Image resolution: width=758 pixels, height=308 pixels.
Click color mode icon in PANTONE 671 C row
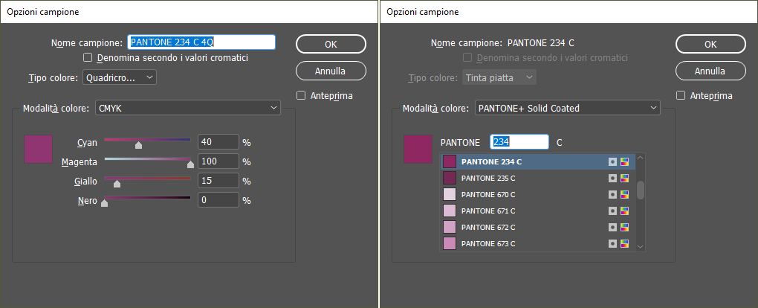(624, 211)
